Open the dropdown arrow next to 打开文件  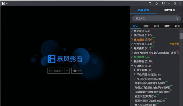point(67,71)
